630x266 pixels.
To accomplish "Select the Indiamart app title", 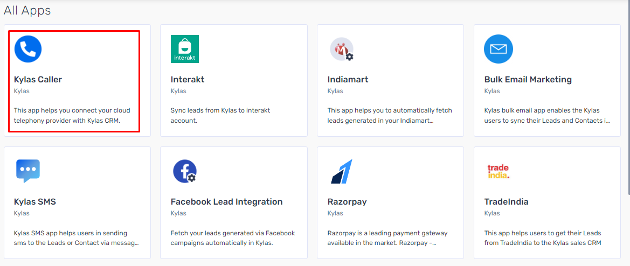I will 348,80.
